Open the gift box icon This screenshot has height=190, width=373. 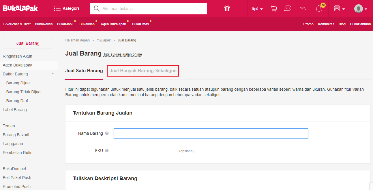[x=227, y=9]
